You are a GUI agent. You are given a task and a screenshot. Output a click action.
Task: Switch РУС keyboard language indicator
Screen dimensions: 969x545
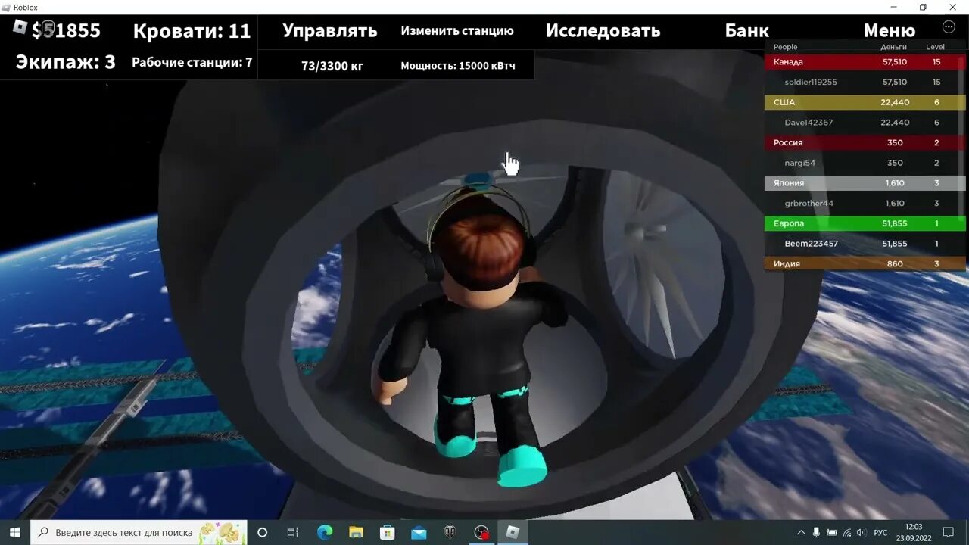(x=880, y=532)
